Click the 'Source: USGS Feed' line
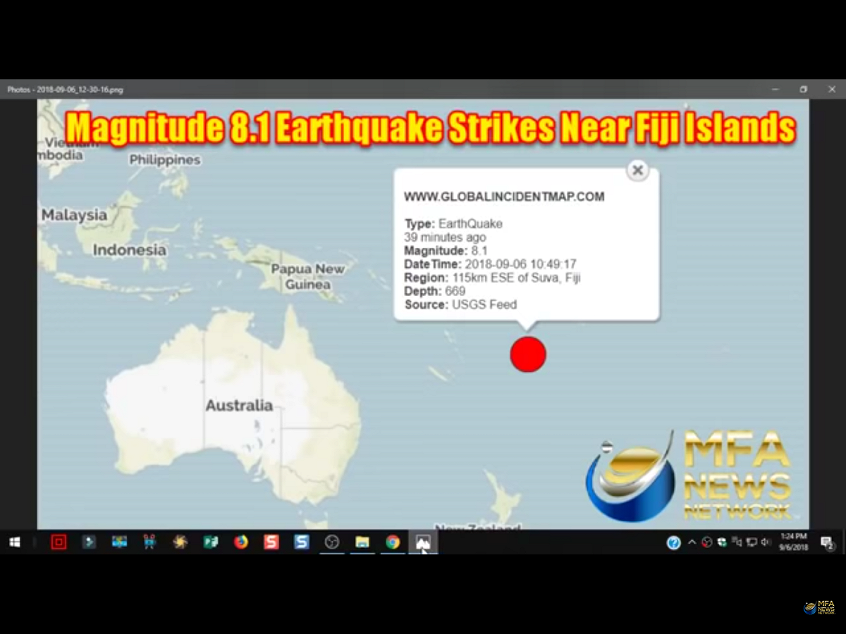846x634 pixels. (x=461, y=304)
